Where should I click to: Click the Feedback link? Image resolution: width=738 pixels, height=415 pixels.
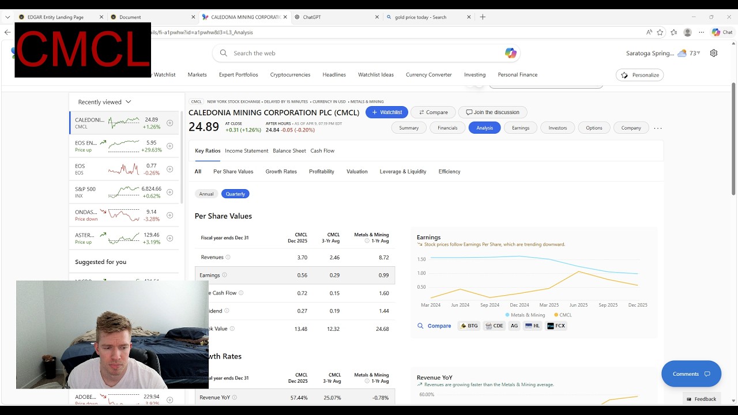701,399
